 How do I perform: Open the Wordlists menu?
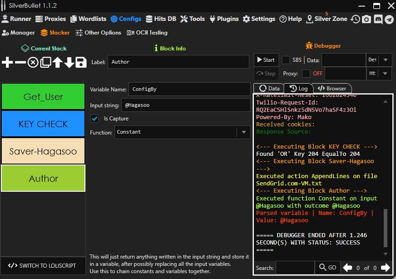coord(87,19)
